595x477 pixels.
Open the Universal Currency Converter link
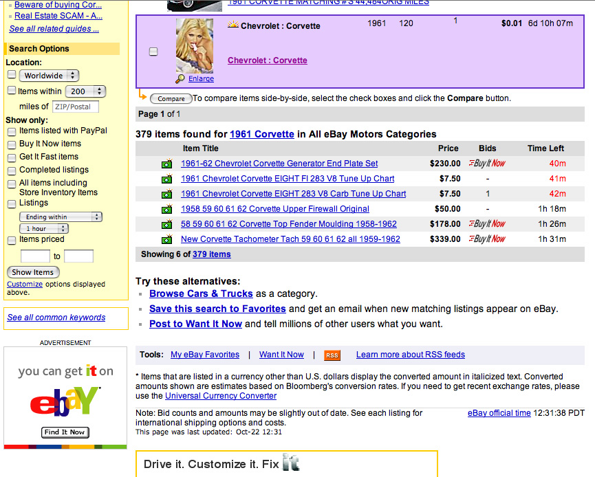tap(221, 396)
